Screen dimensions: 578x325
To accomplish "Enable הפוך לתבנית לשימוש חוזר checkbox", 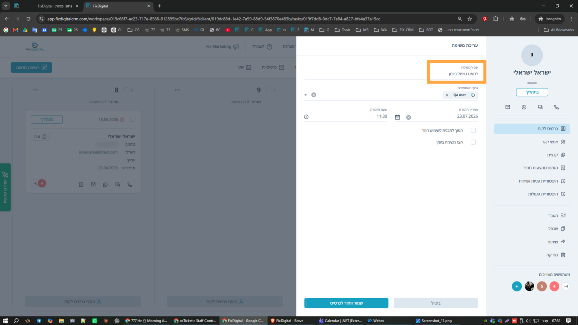I will (473, 130).
